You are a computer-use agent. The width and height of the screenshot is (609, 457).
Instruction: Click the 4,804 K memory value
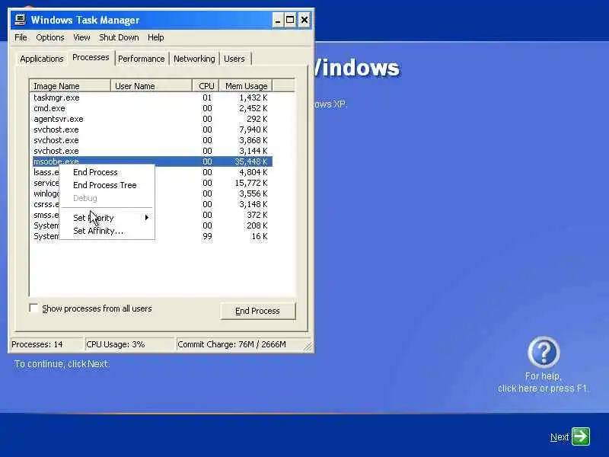point(253,172)
